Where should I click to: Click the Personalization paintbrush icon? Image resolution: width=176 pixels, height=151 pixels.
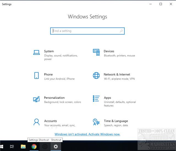[36, 99]
